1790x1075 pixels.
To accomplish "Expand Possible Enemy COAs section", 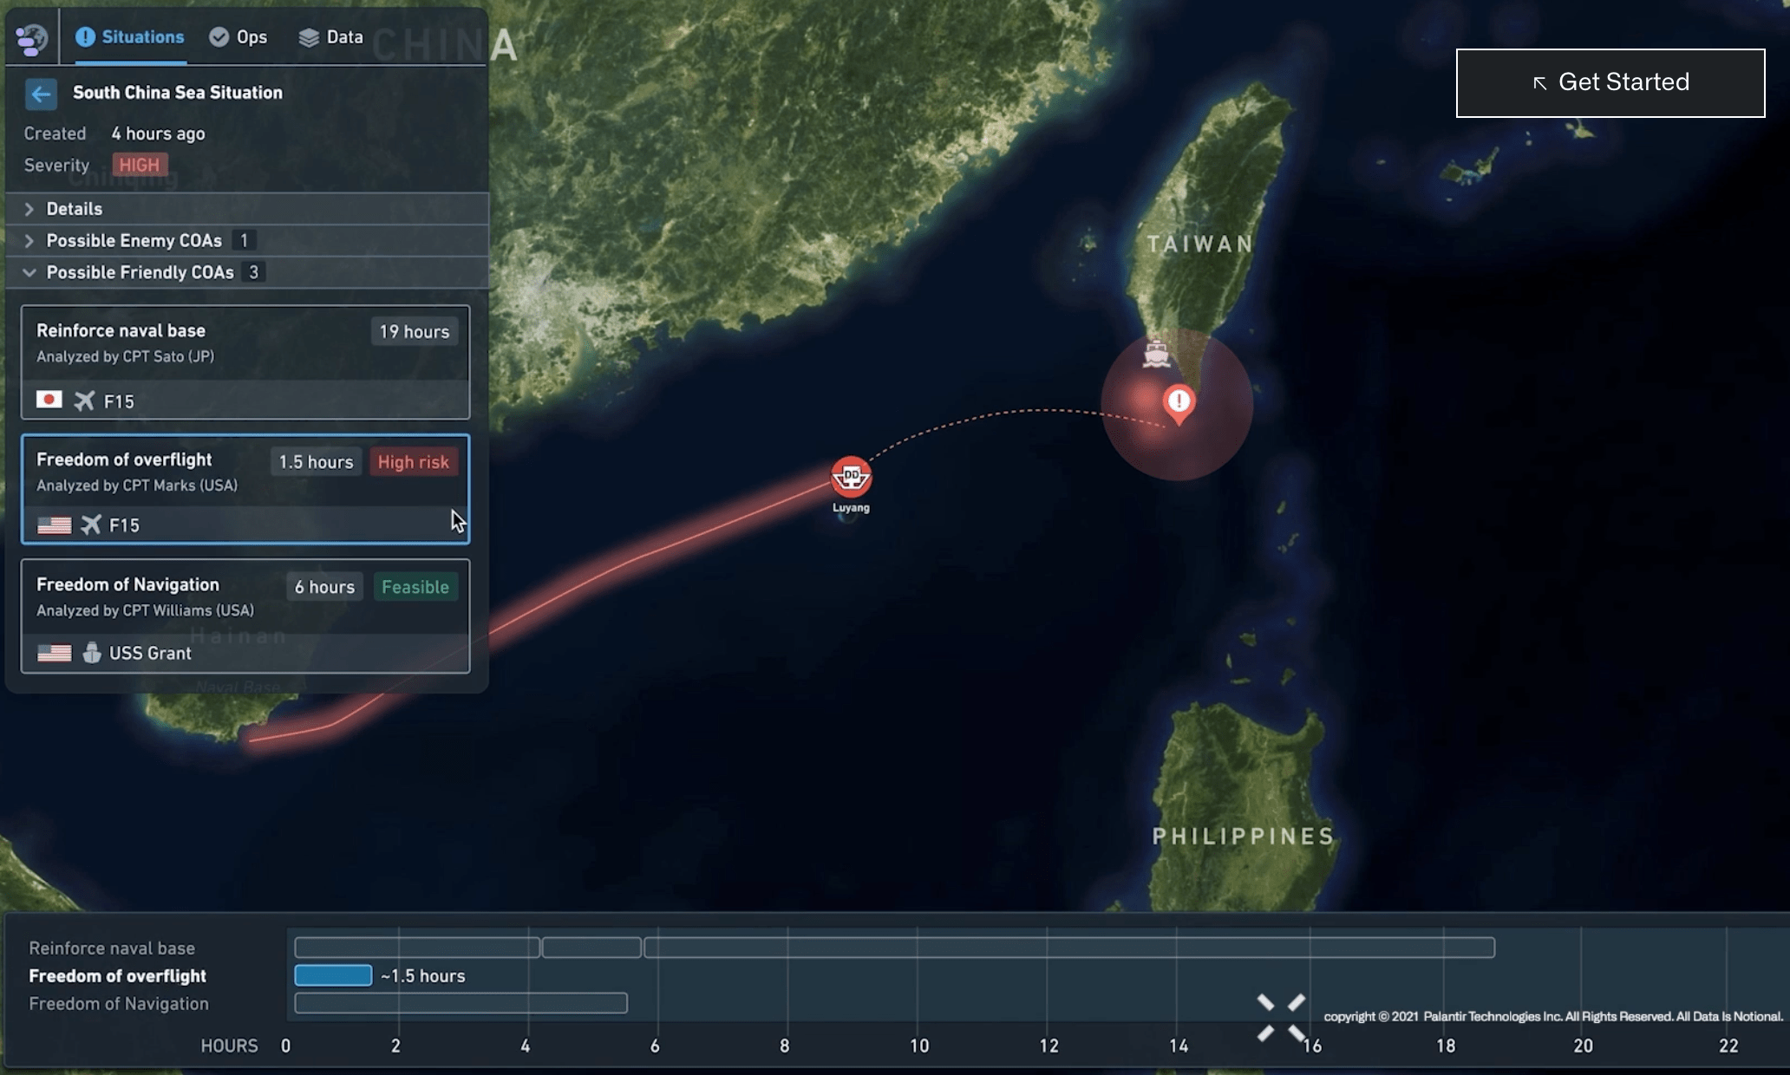I will [x=246, y=241].
